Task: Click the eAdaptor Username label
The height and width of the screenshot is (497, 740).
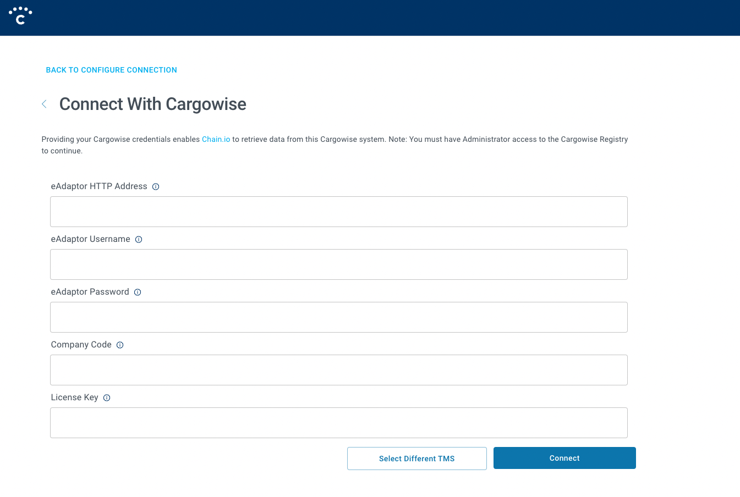Action: pyautogui.click(x=91, y=239)
